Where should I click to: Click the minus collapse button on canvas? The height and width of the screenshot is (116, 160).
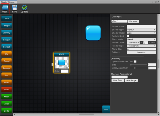coord(106,109)
